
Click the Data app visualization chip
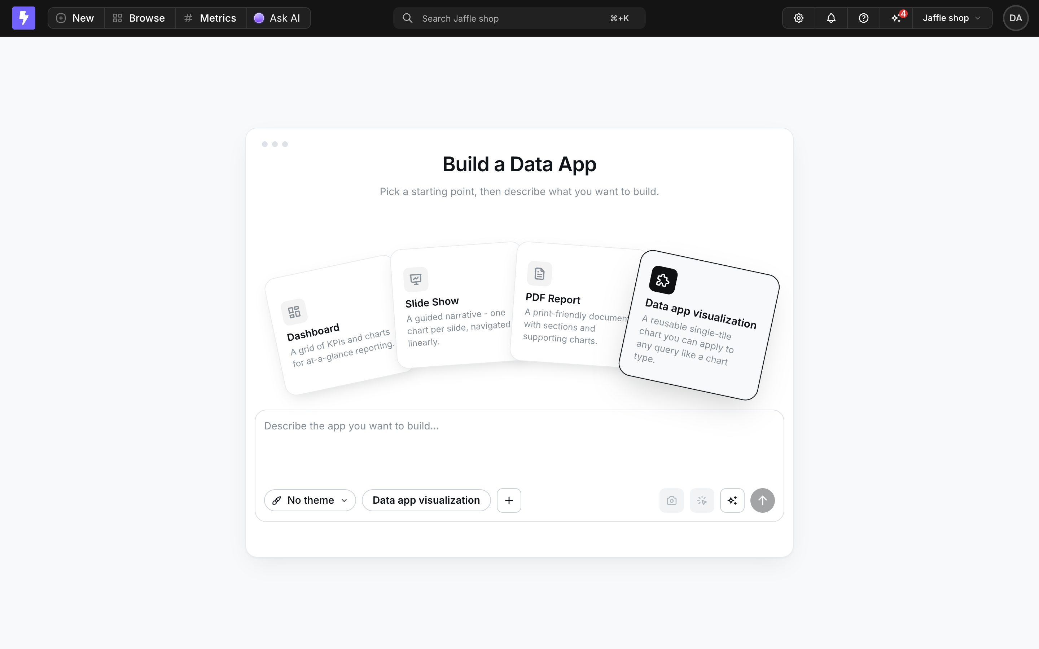[x=426, y=500]
